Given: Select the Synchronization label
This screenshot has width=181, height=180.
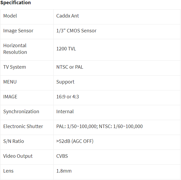Looking at the screenshot, I should pyautogui.click(x=21, y=112).
